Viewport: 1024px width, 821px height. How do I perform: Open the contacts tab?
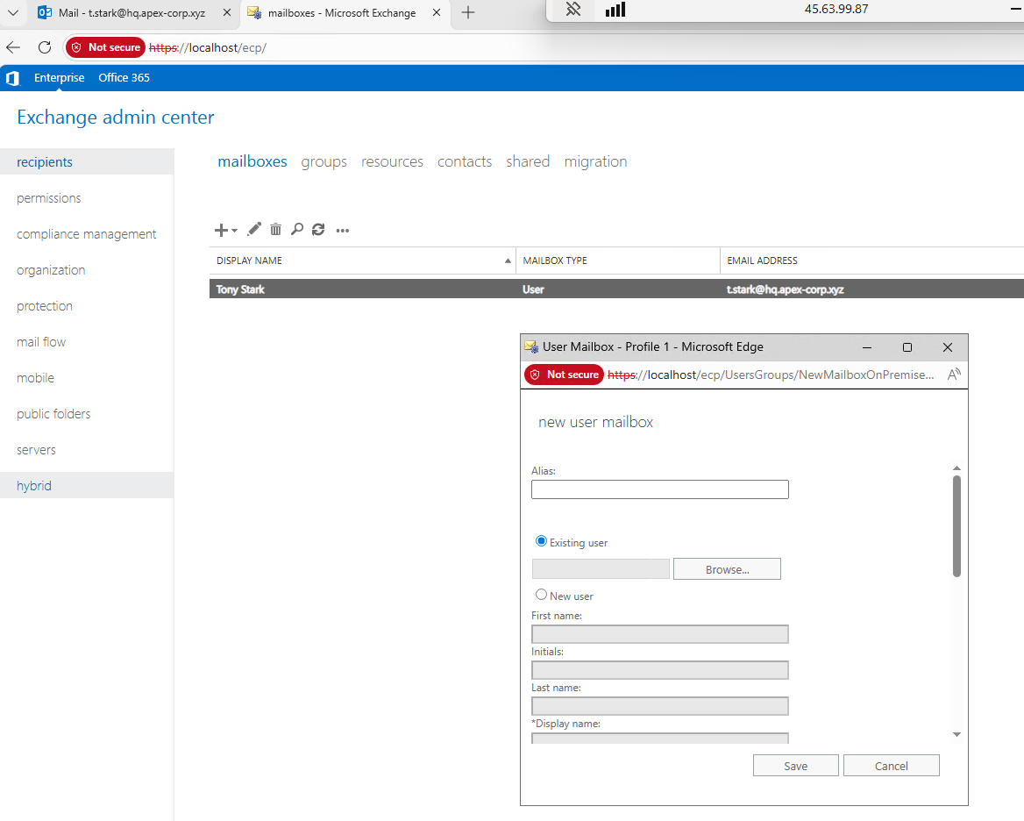click(x=465, y=162)
